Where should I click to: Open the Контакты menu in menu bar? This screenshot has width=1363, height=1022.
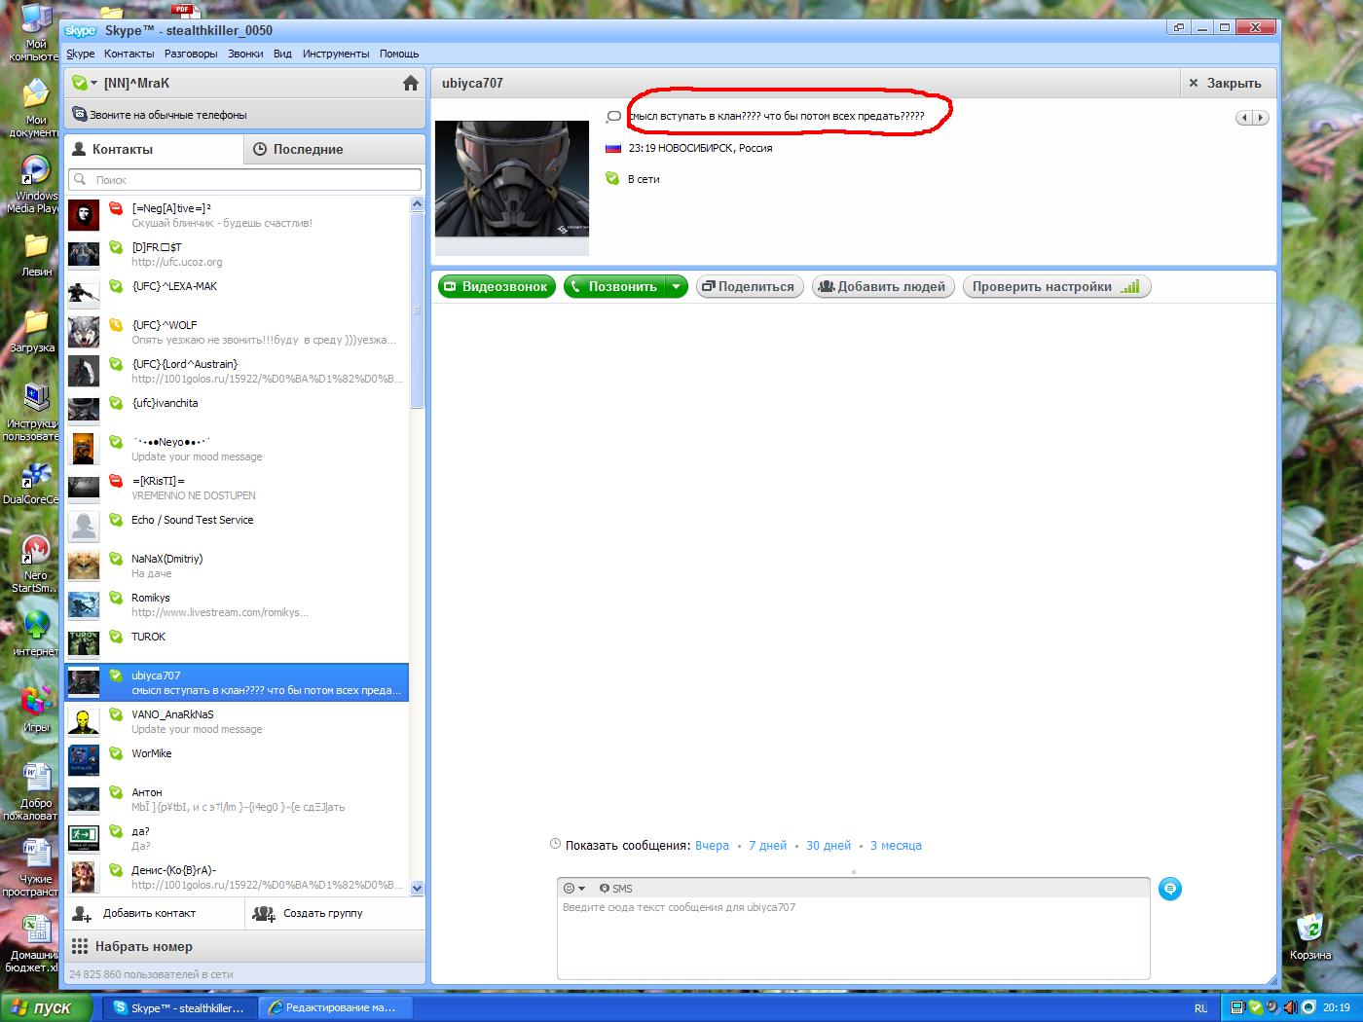tap(129, 54)
